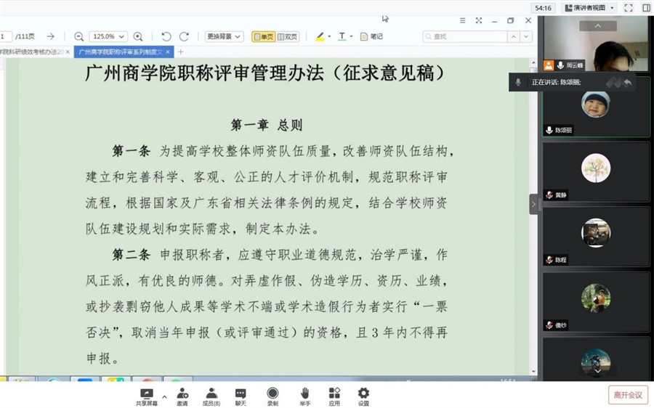The image size is (654, 408).
Task: Switch to 双页 double page view
Action: pyautogui.click(x=288, y=36)
